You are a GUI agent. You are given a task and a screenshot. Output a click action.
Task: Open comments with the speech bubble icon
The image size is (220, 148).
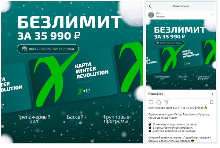(x=159, y=102)
